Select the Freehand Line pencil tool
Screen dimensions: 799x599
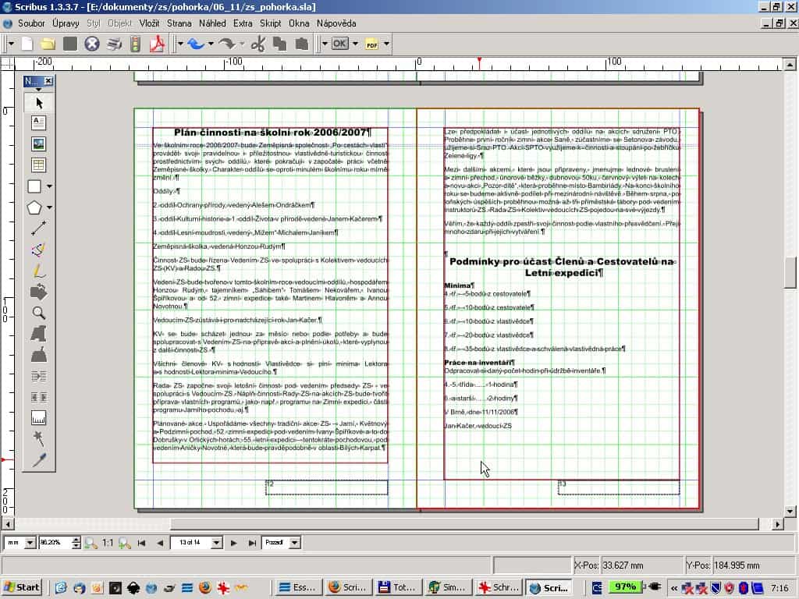[x=38, y=271]
